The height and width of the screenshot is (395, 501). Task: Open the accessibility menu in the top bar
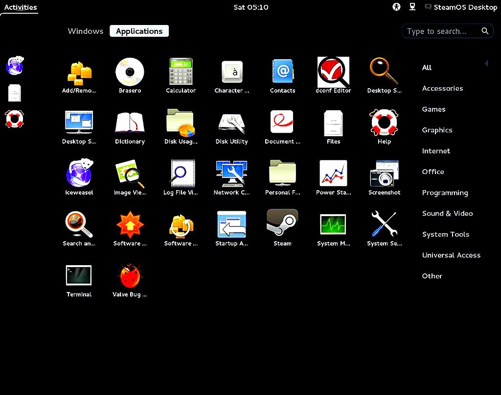pyautogui.click(x=396, y=7)
